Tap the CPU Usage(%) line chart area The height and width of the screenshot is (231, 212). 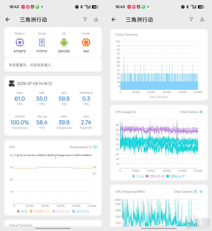(159, 144)
